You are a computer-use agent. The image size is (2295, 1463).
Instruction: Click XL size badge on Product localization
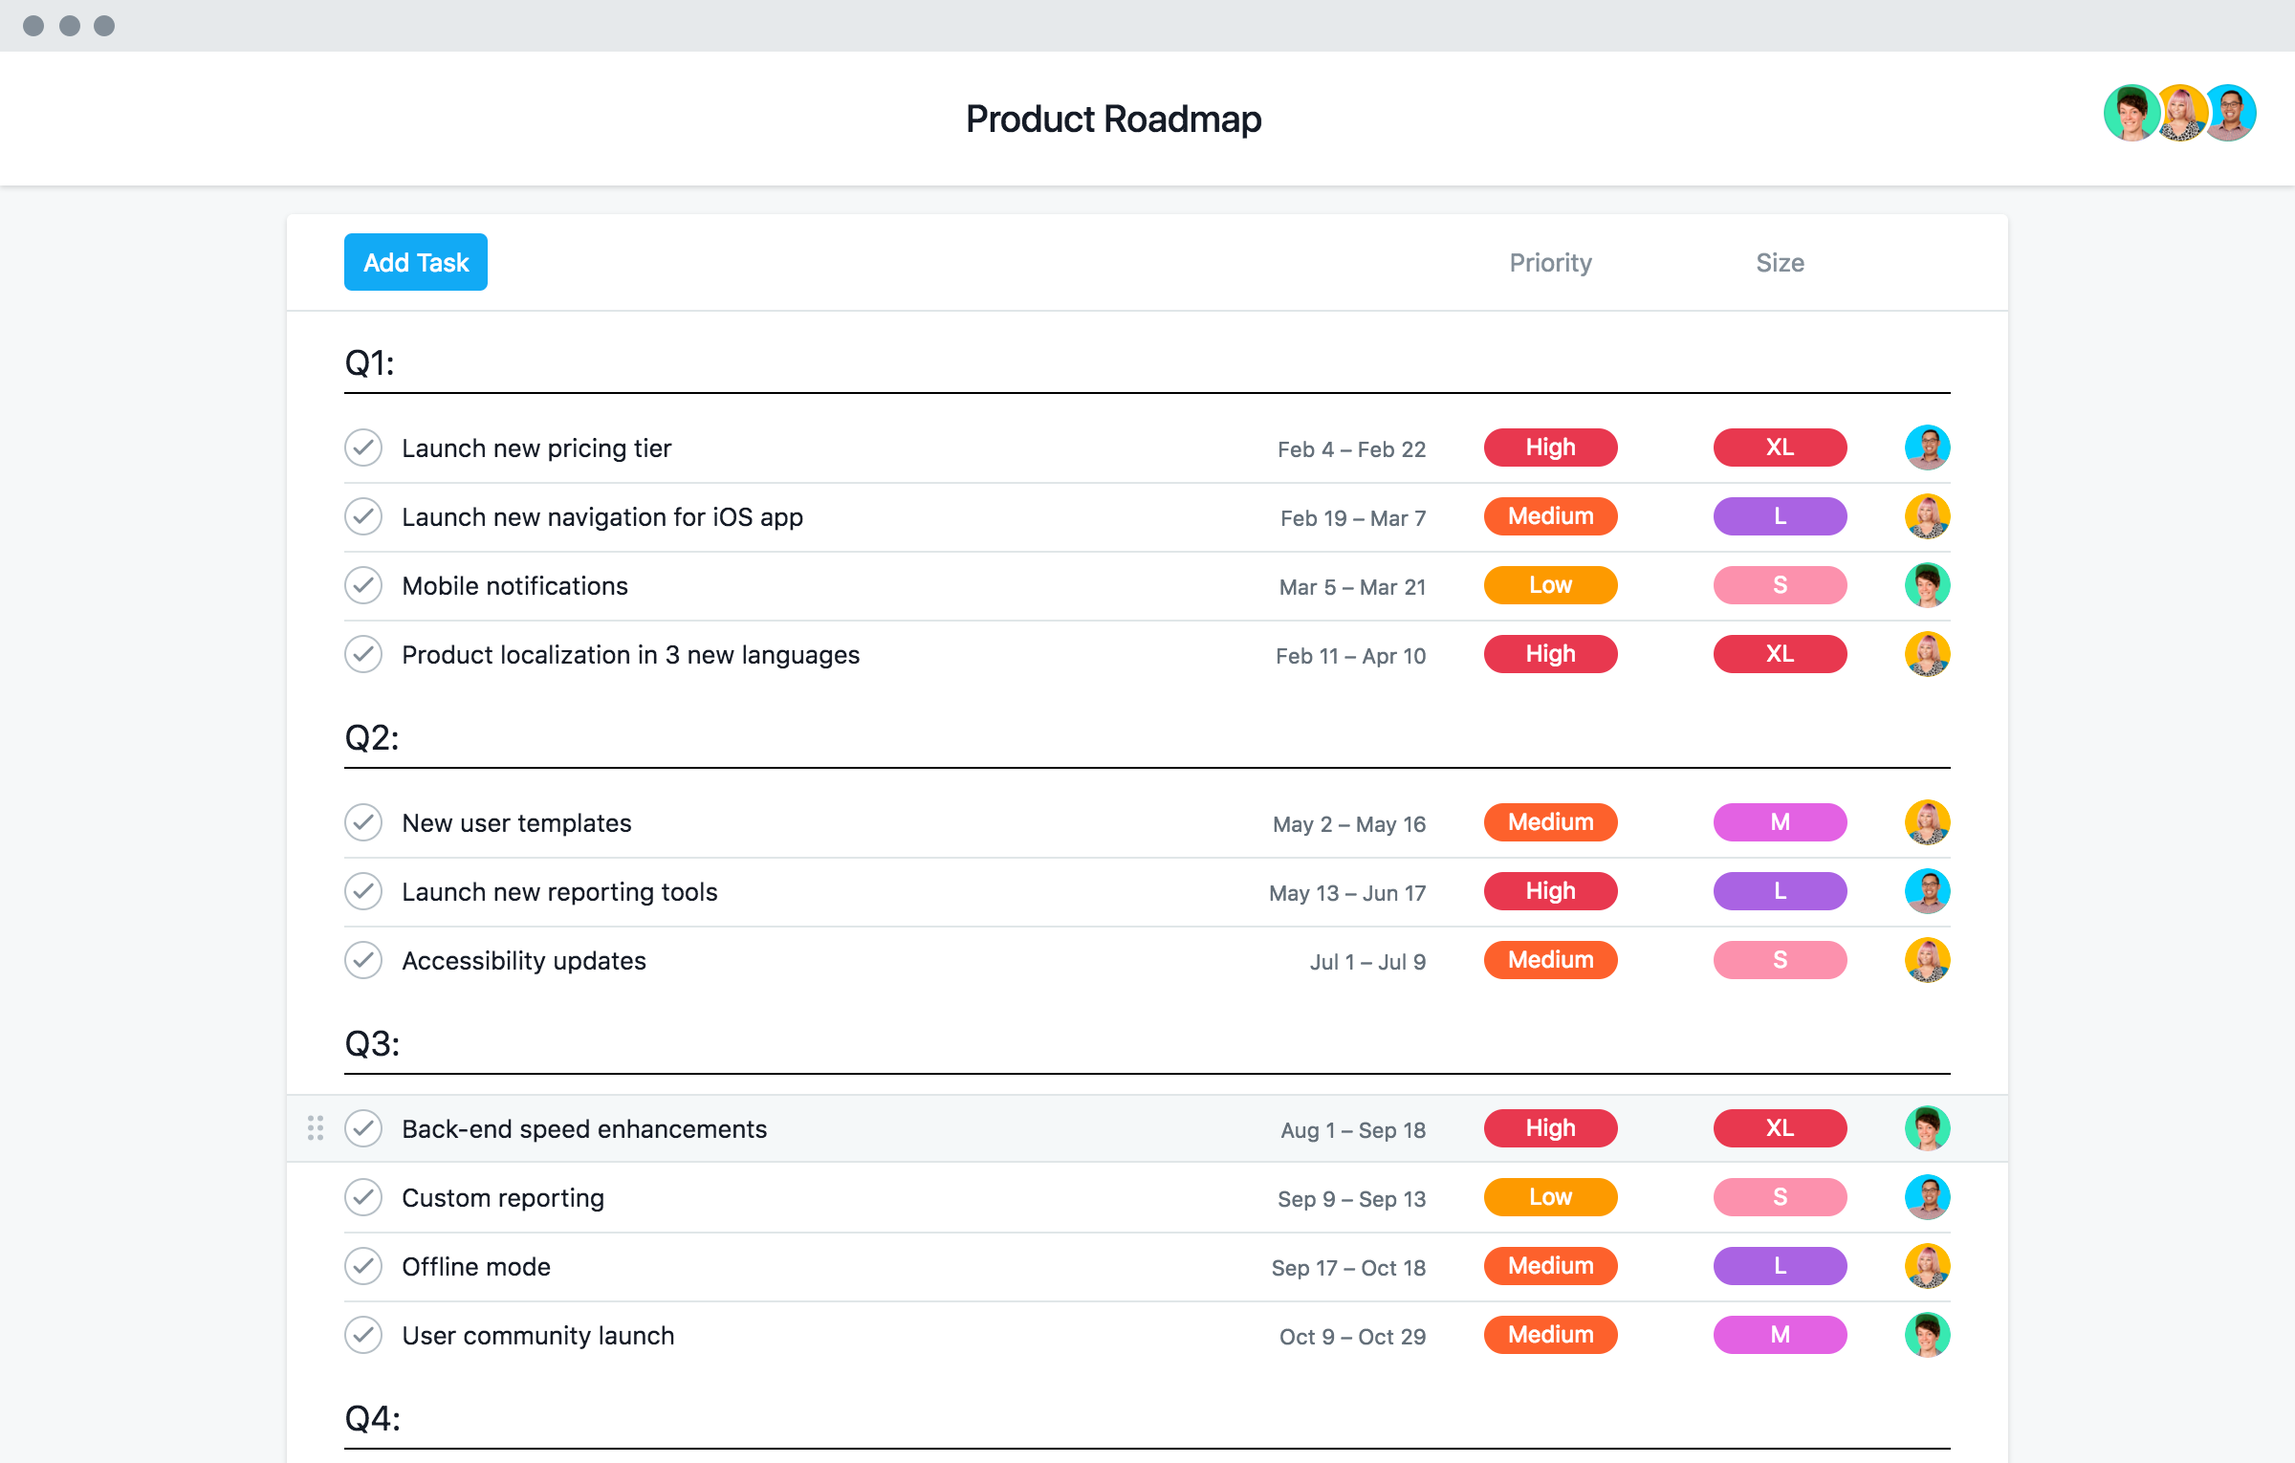pyautogui.click(x=1777, y=654)
